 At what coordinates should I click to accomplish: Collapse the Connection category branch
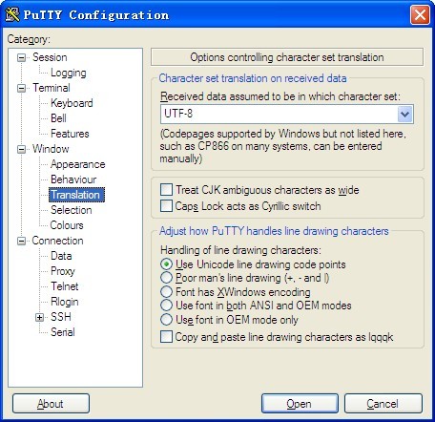(x=21, y=241)
